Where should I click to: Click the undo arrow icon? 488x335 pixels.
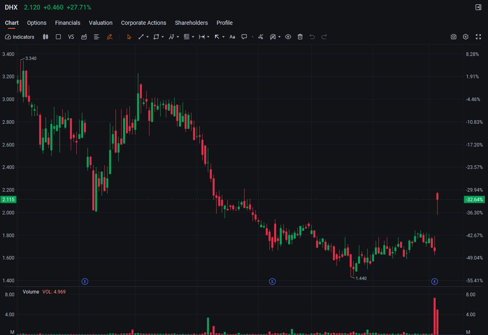(x=312, y=37)
